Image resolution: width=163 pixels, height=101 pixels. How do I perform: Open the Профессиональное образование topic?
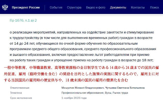[83, 93]
